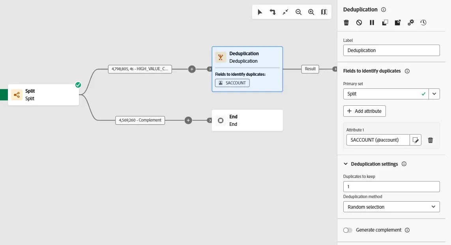Click the zoom out magnifier on canvas toolbar

(x=299, y=12)
